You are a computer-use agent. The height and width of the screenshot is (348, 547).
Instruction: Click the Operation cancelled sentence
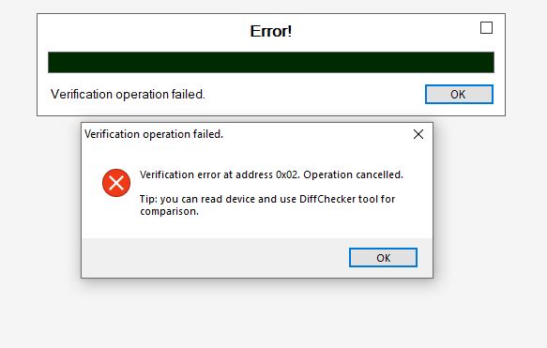point(353,174)
